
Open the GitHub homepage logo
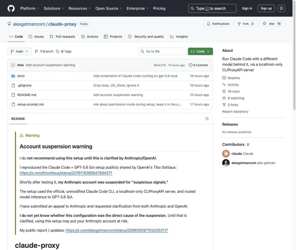pos(11,8)
